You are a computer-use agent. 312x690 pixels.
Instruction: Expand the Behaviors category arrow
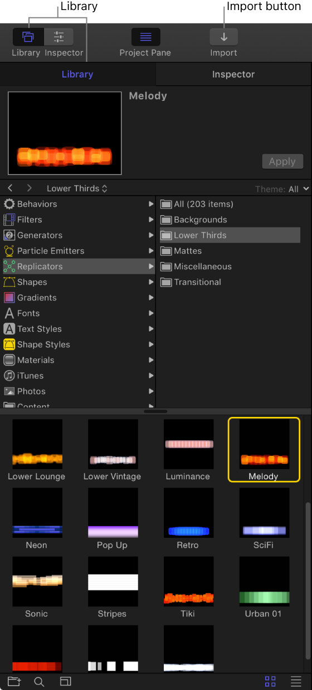tap(151, 204)
